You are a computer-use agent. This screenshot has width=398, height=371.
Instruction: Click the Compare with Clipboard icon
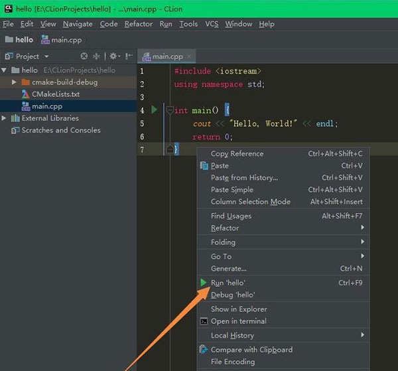pos(204,350)
